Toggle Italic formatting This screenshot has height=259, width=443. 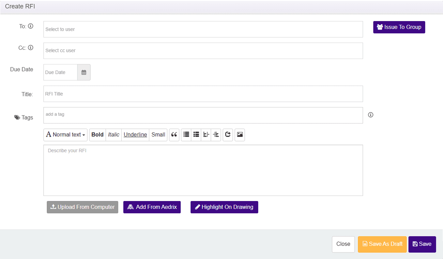pos(113,135)
